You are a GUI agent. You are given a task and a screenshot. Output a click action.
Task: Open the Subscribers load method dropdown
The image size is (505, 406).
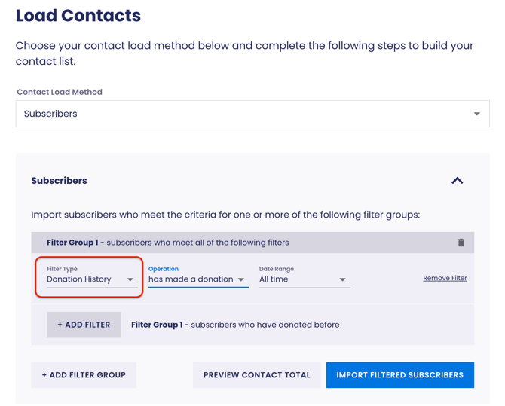pos(252,114)
